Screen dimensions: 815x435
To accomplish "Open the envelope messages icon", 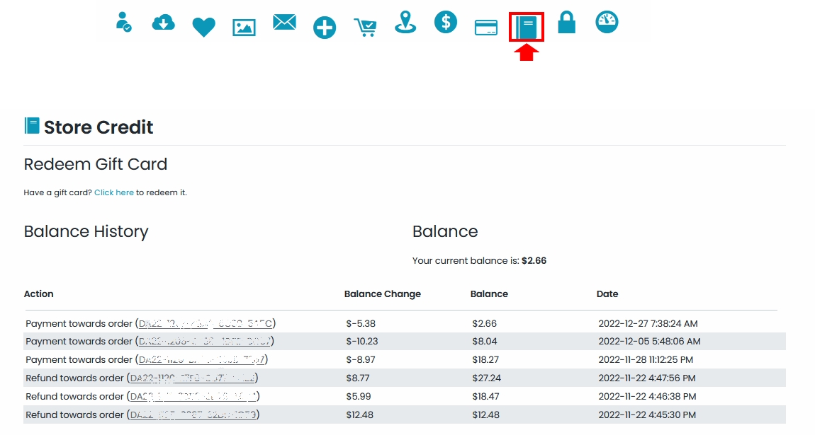I will coord(284,23).
